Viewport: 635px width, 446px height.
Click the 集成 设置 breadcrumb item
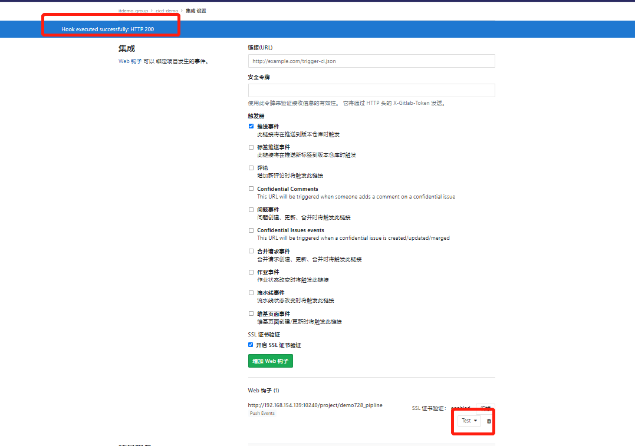[196, 11]
